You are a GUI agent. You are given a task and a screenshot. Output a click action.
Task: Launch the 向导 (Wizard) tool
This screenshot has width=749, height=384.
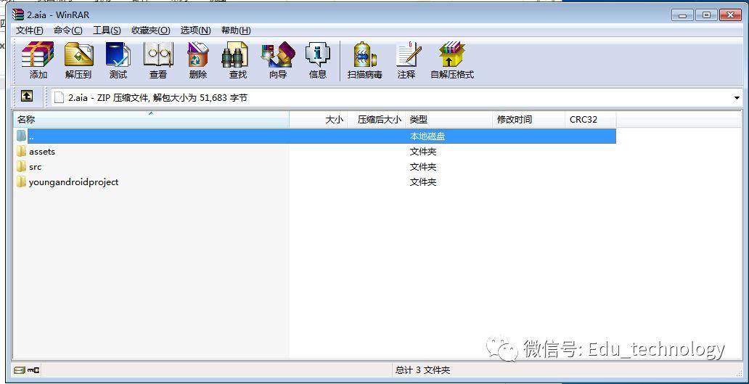(277, 60)
